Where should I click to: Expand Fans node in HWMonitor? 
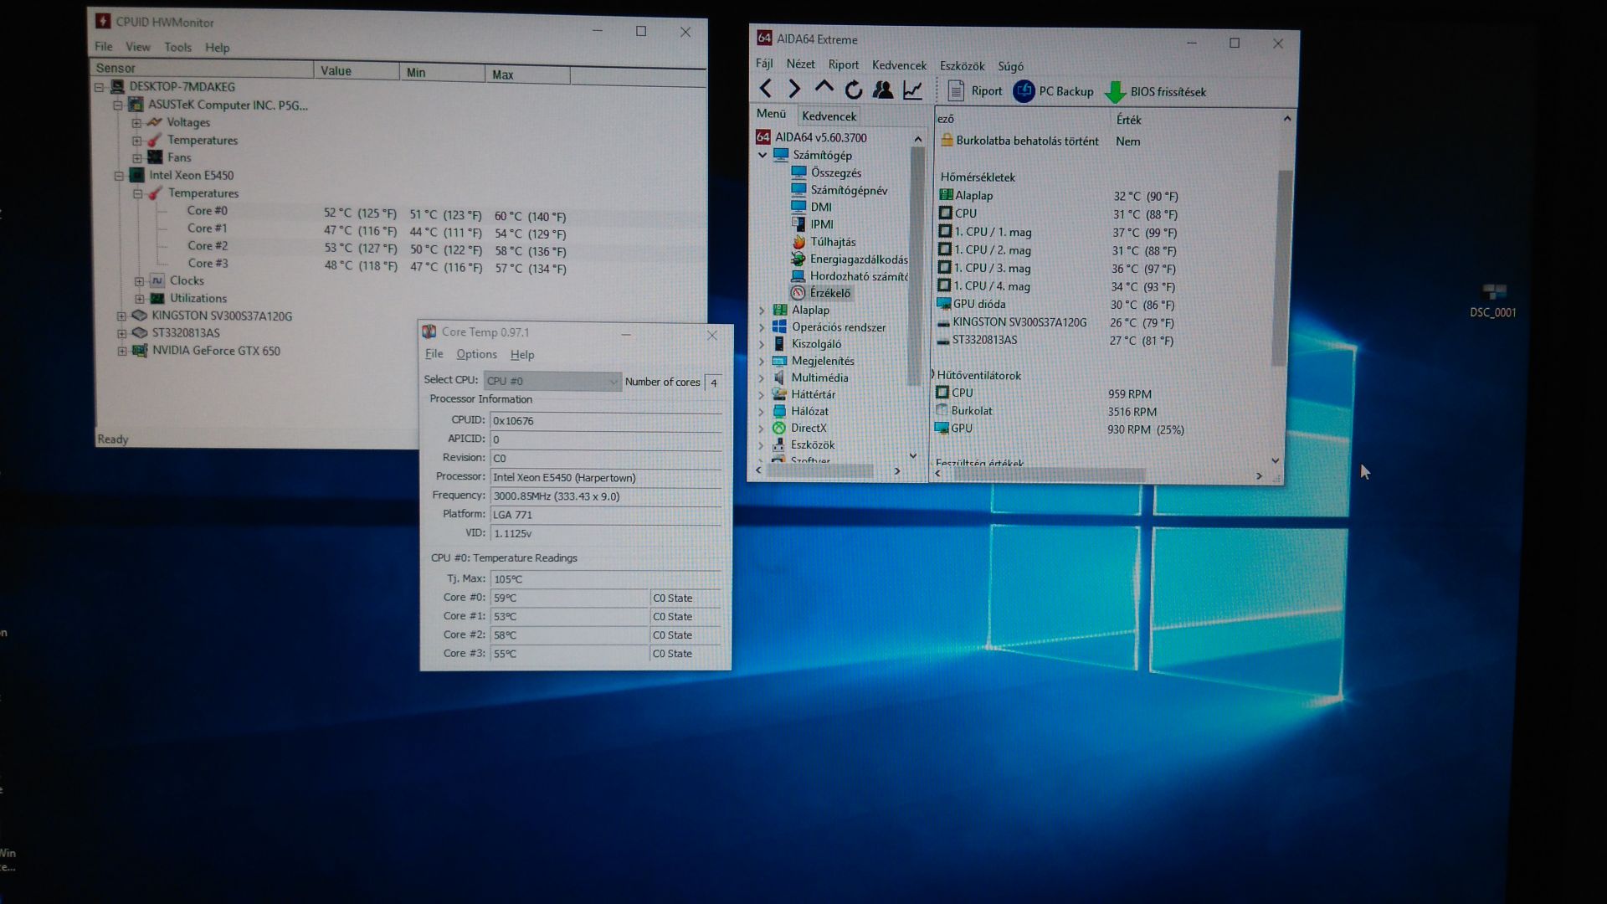pyautogui.click(x=136, y=157)
